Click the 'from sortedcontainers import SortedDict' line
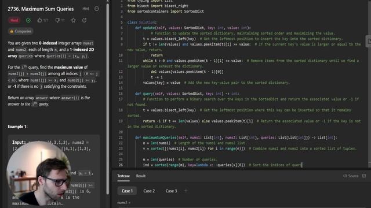 (165, 12)
